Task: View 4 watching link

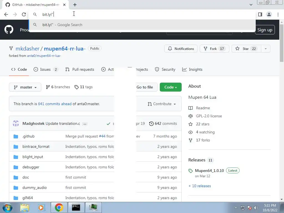Action: [201, 132]
